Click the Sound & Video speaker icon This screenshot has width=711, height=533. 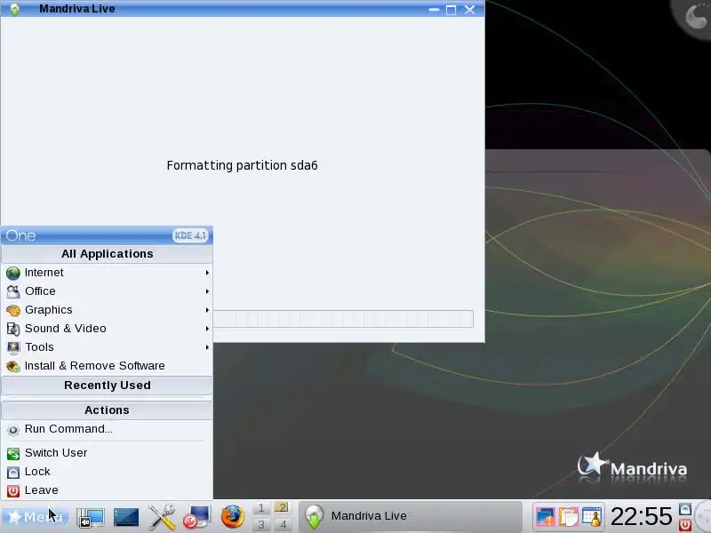coord(13,329)
